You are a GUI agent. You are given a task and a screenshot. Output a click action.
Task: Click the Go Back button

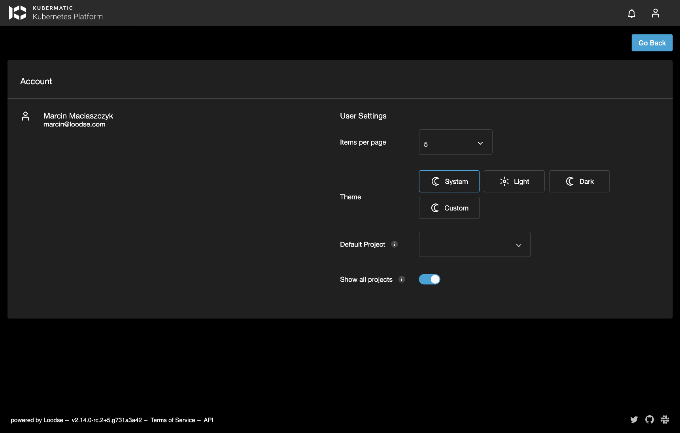point(652,43)
